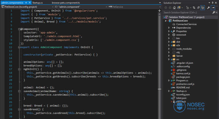Click the karma.conf.js file icon
The width and height of the screenshot is (219, 119).
(174, 74)
